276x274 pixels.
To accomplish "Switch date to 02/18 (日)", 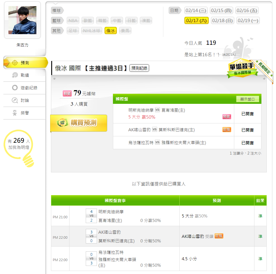I will pyautogui.click(x=222, y=21).
